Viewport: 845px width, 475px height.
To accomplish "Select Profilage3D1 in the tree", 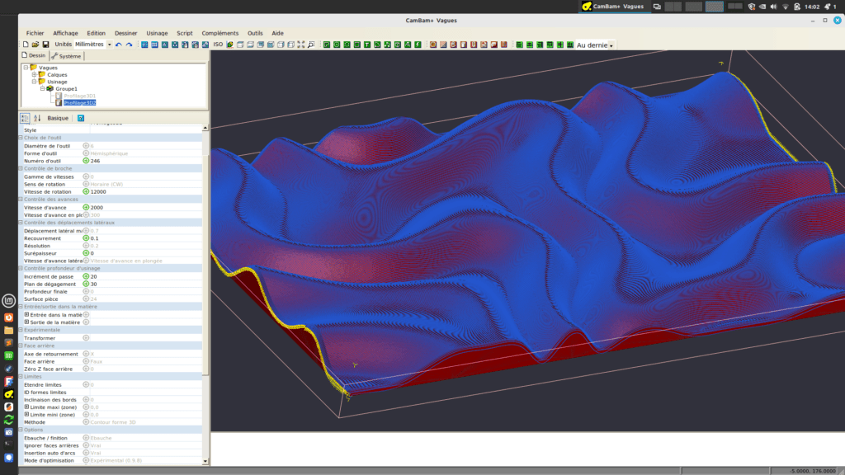I will coord(79,96).
